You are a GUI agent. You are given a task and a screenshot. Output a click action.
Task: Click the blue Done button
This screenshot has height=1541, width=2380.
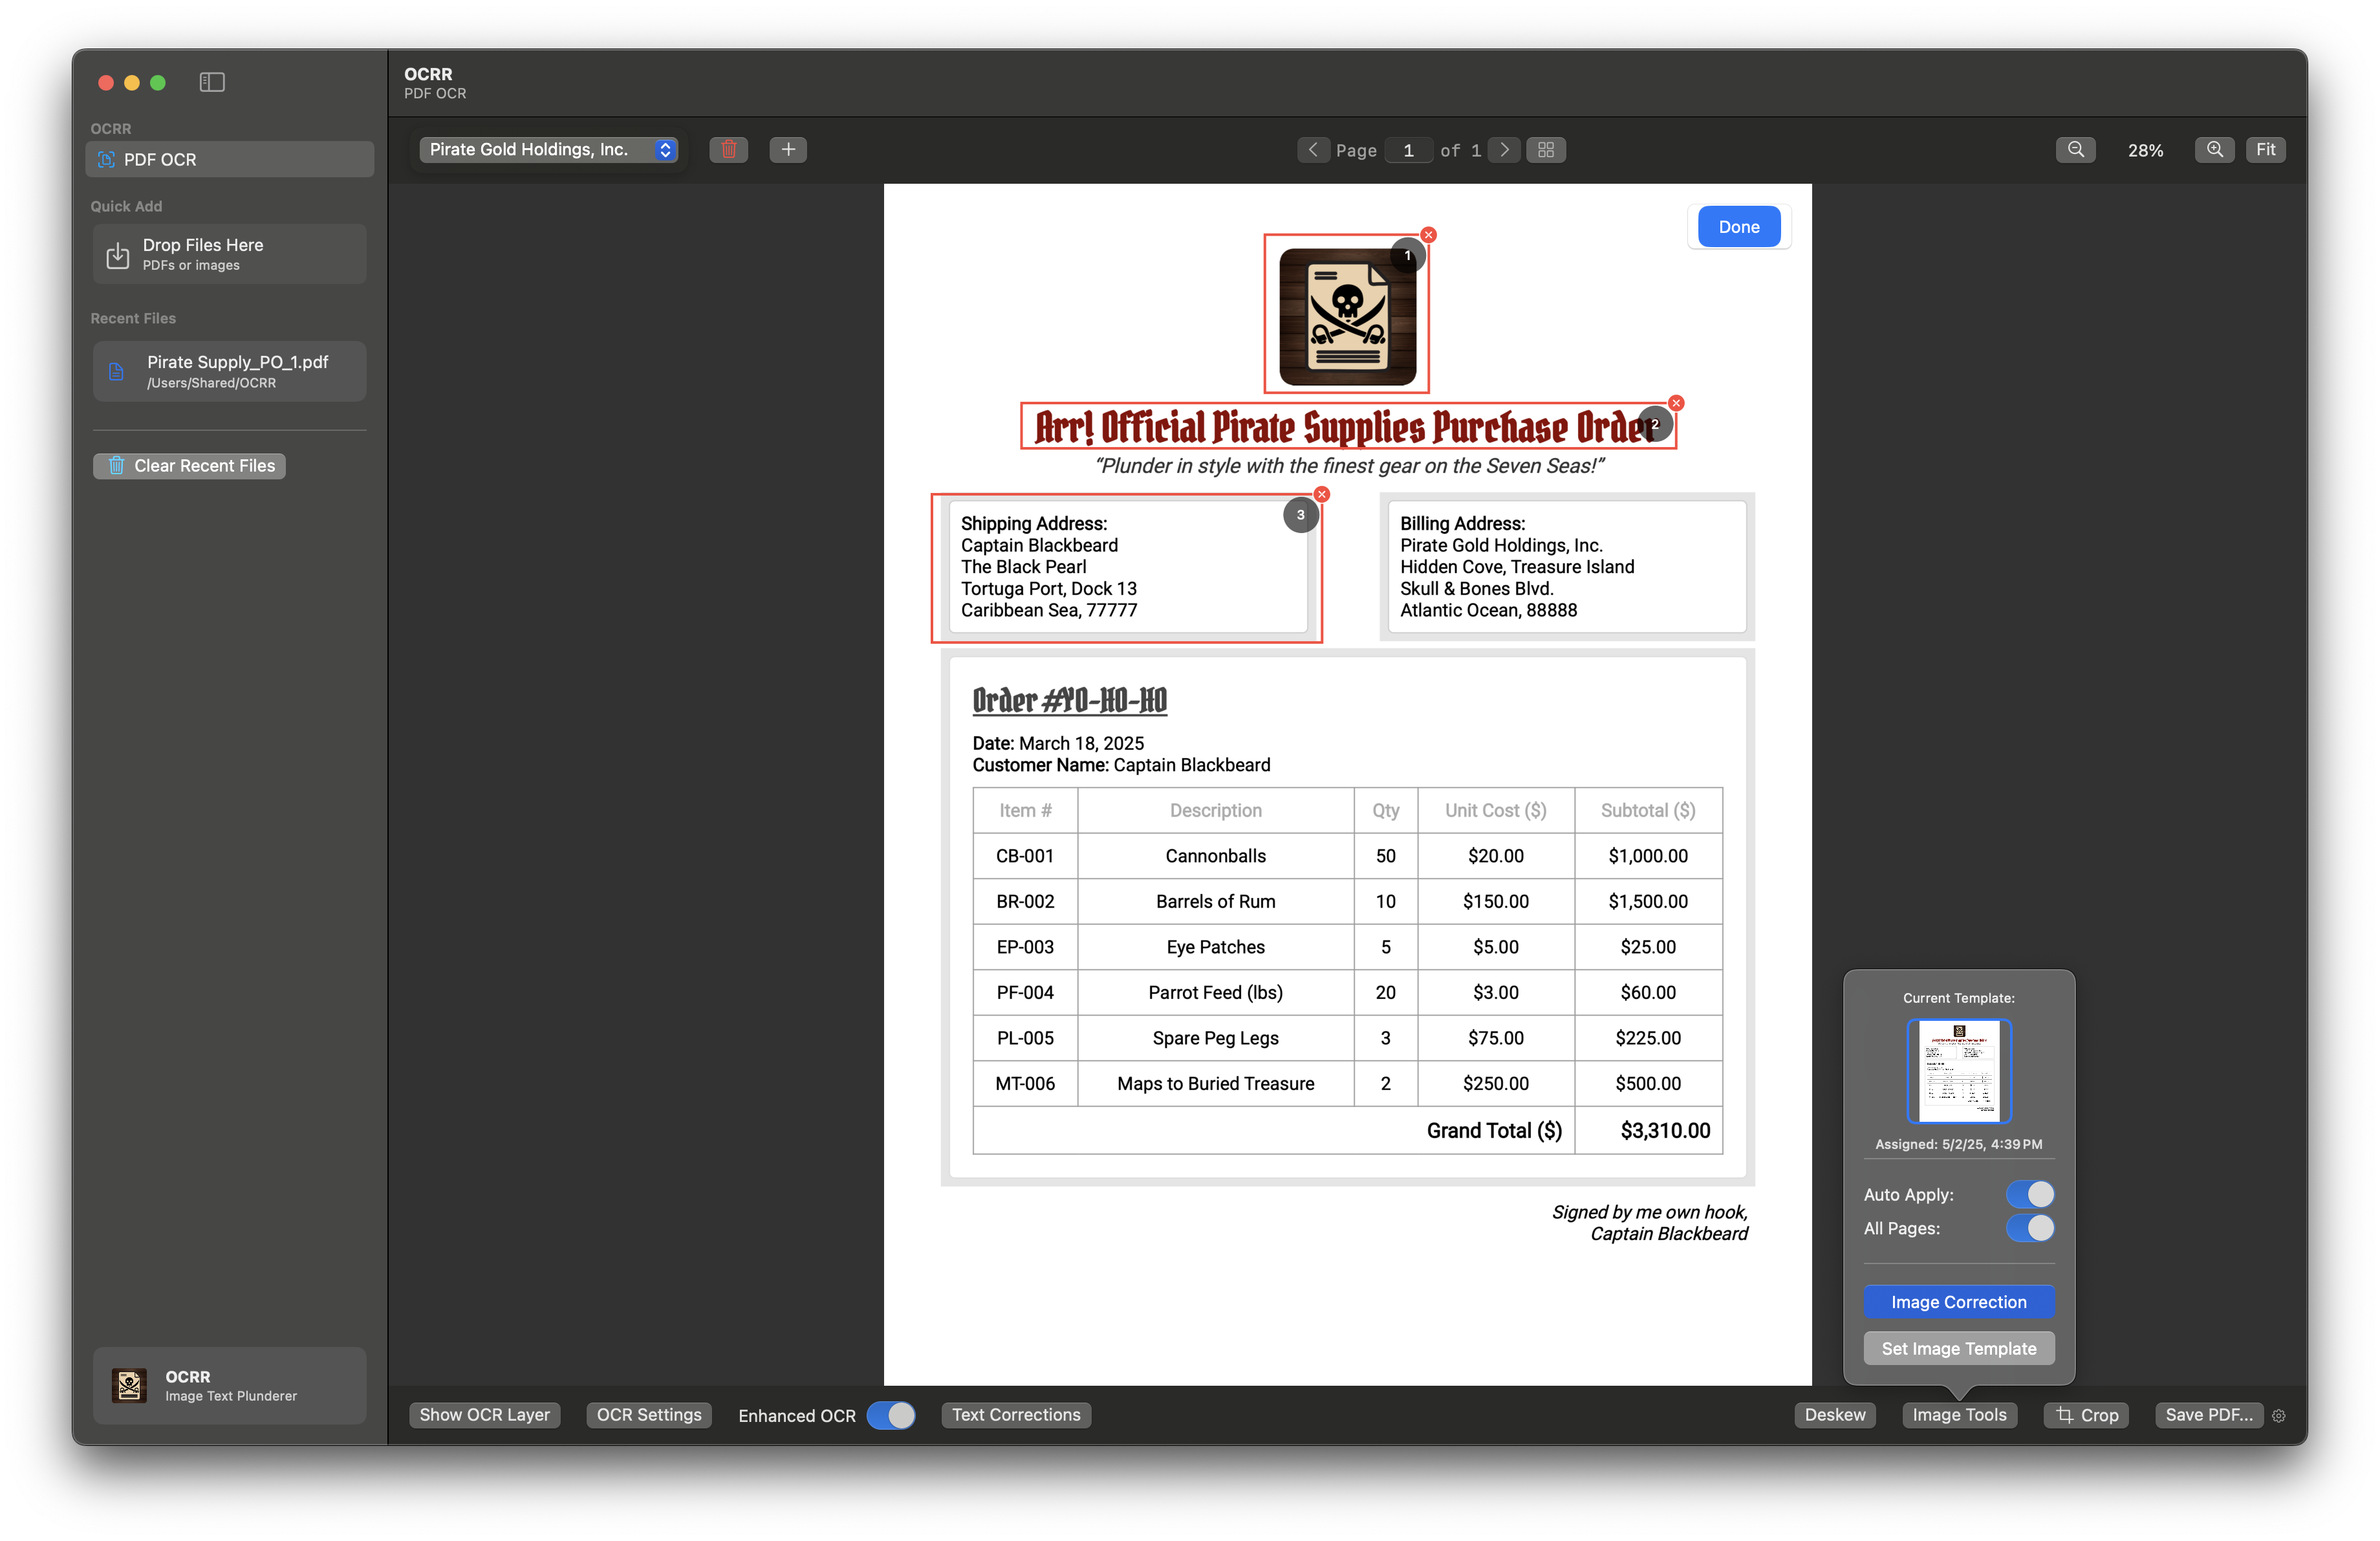(1739, 227)
